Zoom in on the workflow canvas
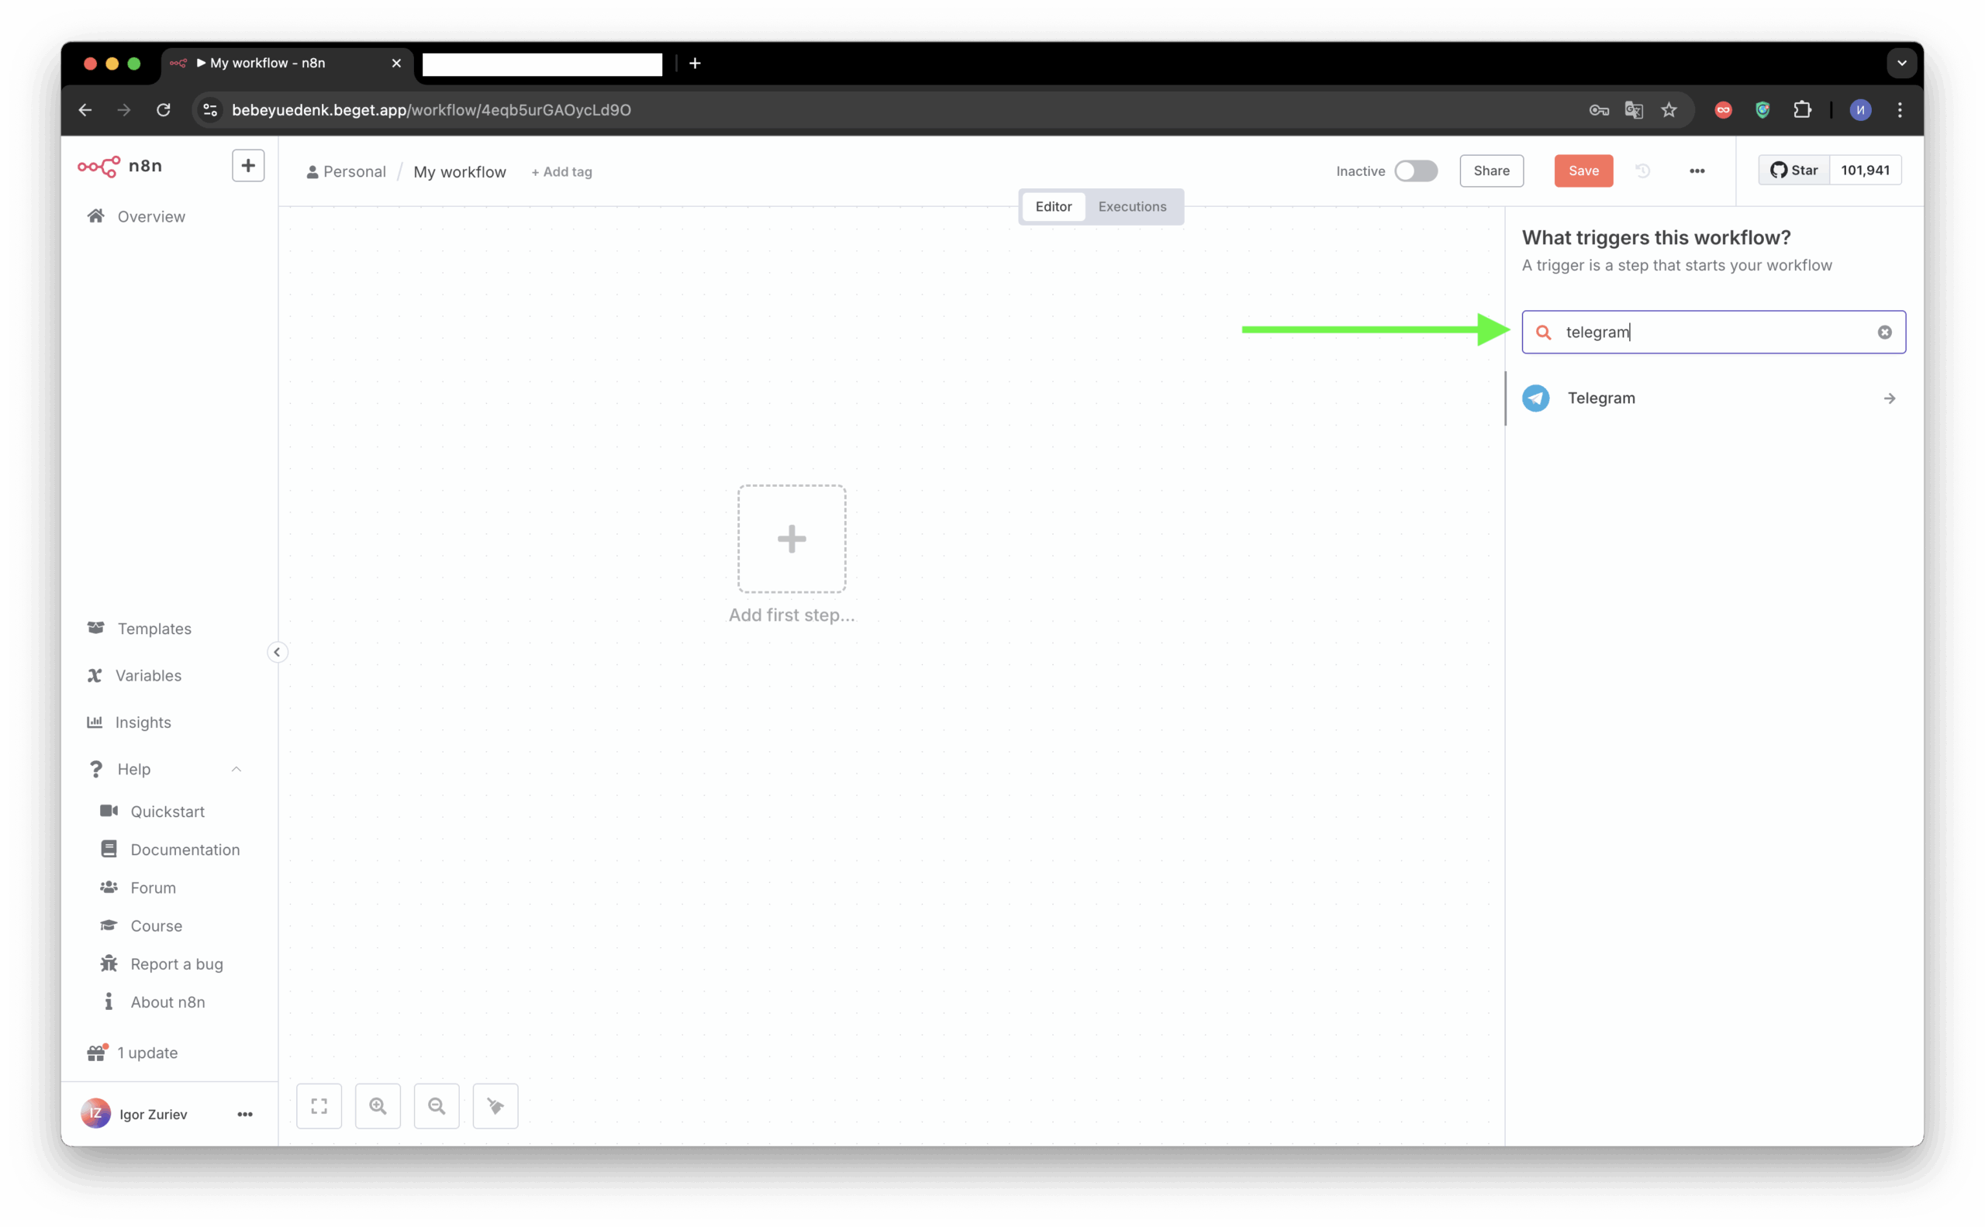Viewport: 1985px width, 1227px height. click(378, 1105)
